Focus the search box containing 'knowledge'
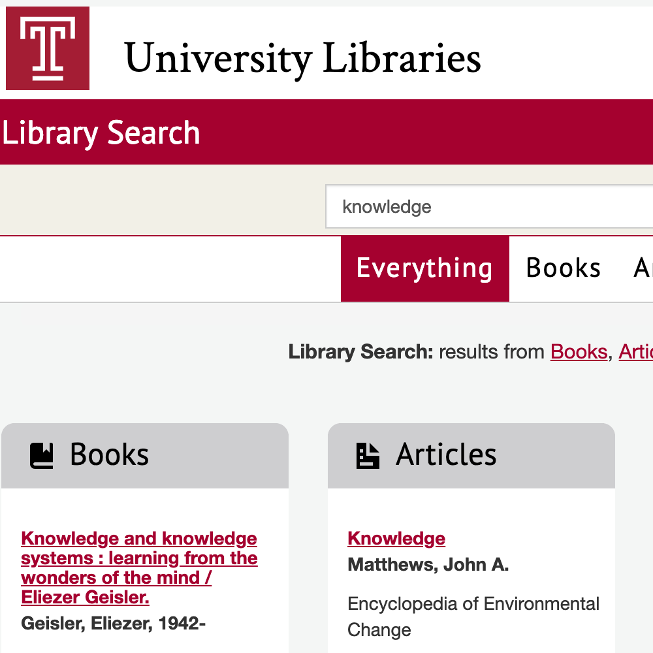 489,206
